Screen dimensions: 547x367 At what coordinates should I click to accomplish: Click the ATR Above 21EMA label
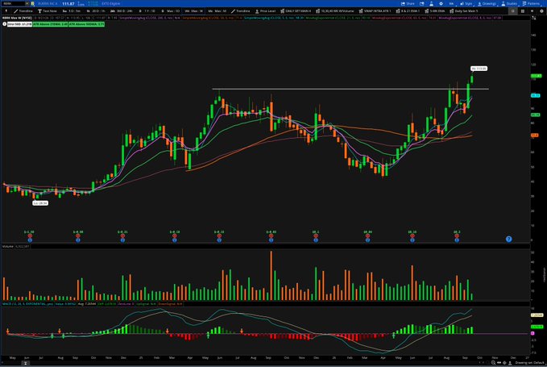click(50, 24)
